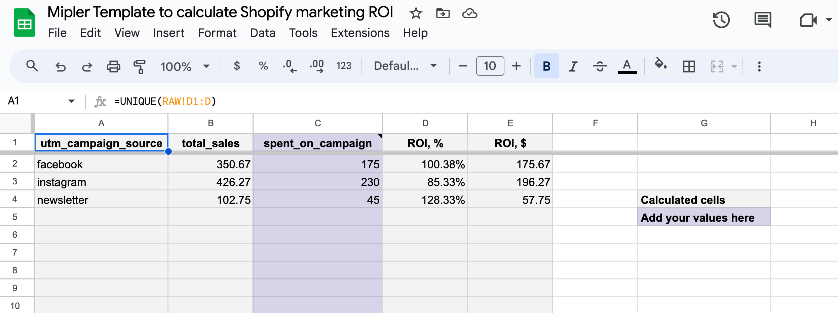Click the Format as percent icon

[x=263, y=66]
